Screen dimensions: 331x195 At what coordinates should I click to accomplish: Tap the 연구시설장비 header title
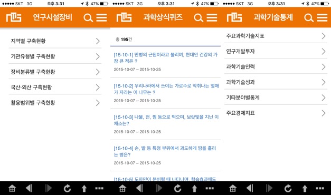[x=53, y=17]
